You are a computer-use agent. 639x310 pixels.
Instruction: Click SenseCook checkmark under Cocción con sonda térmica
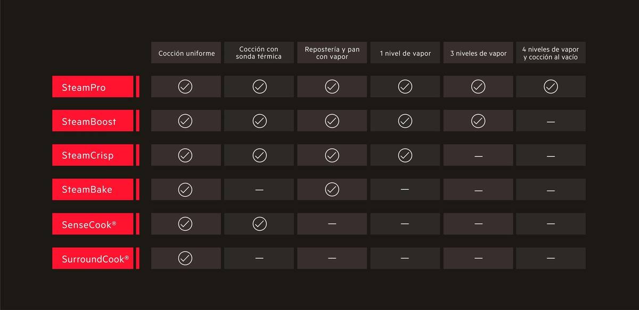259,224
